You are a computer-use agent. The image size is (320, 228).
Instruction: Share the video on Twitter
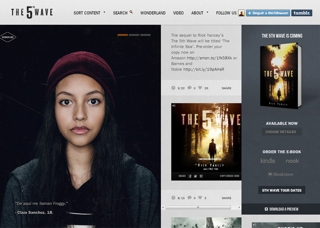(195, 176)
